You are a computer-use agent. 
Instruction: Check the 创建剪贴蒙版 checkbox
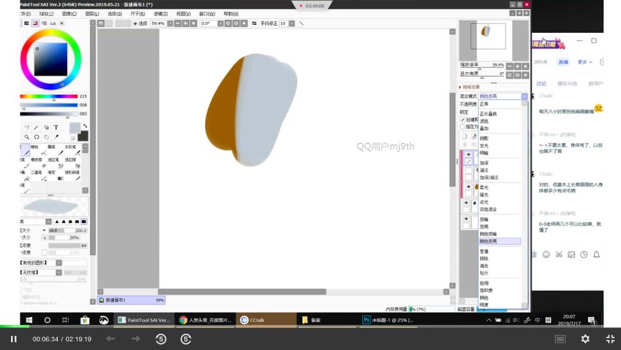[x=462, y=120]
